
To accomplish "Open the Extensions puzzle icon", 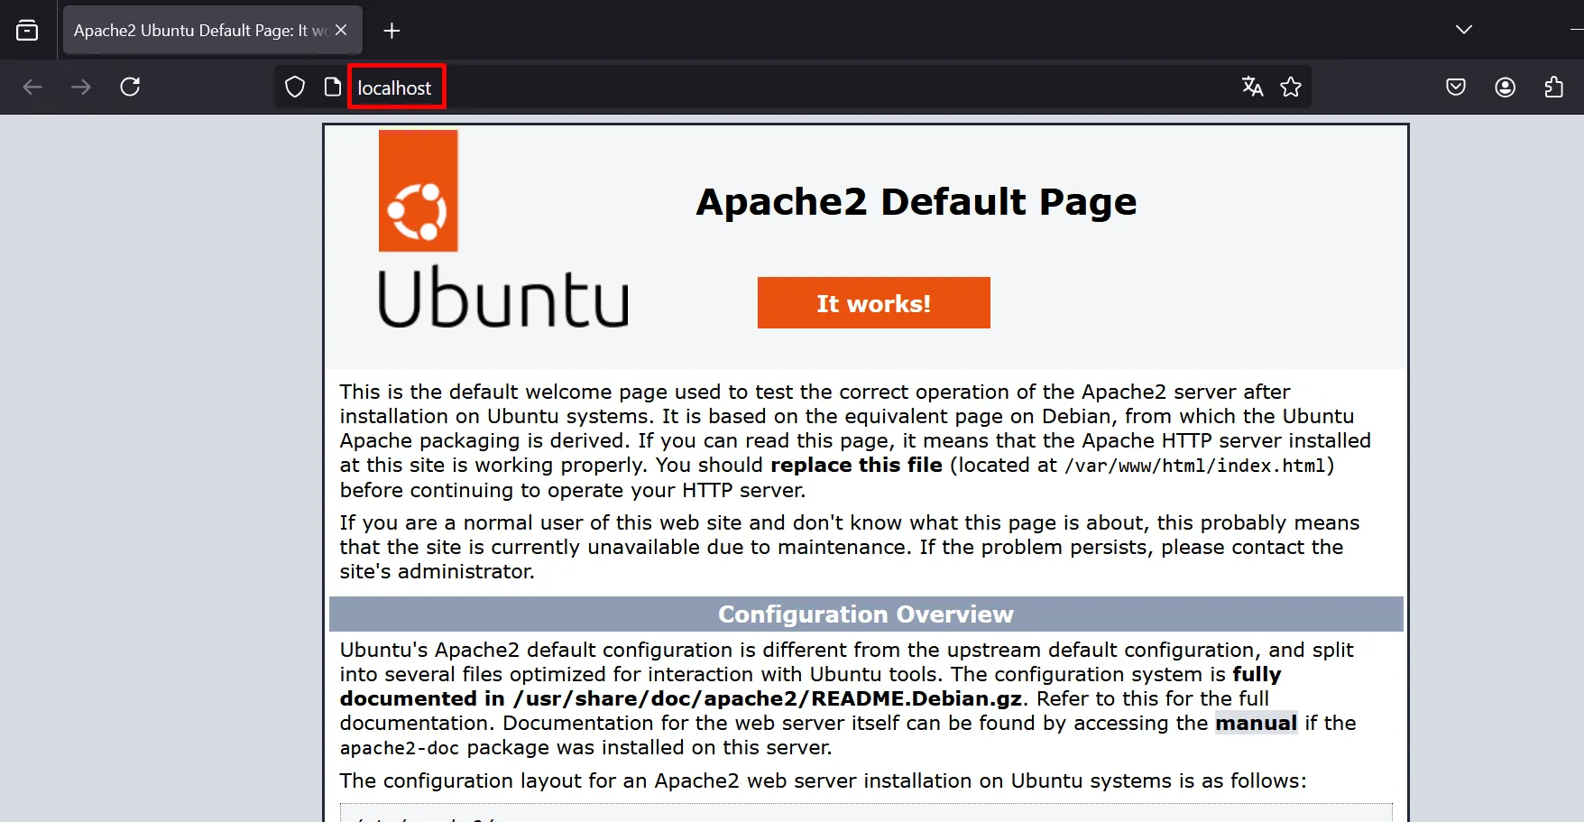I will coord(1553,87).
